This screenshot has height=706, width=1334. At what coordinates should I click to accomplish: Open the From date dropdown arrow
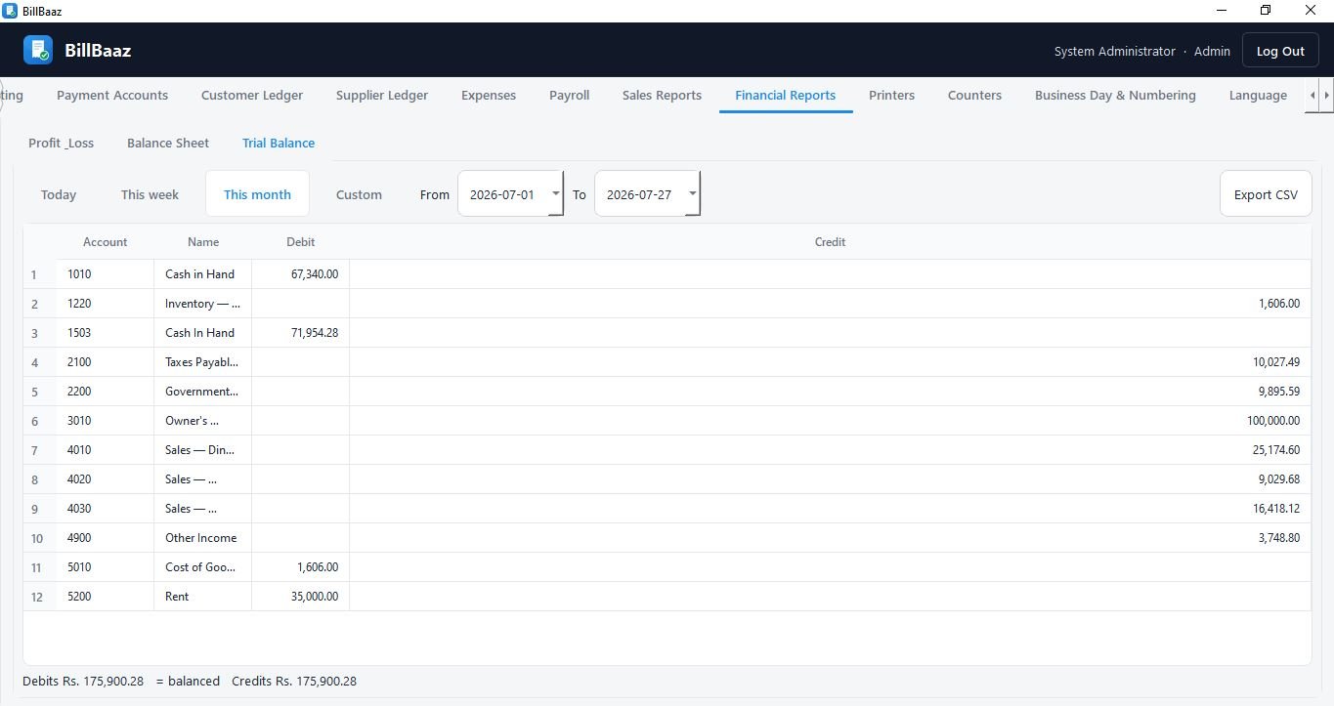tap(555, 193)
